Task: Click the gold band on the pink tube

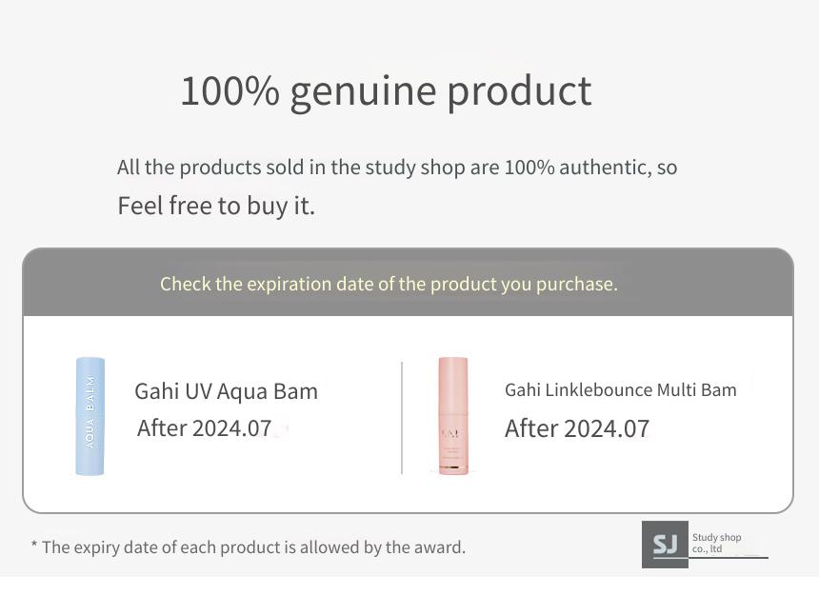Action: (x=453, y=466)
